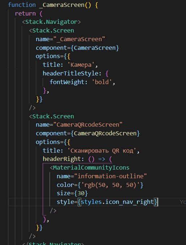Screen dimensions: 186x245
Task: Click the title string 'Камера'
Action: 81,65
